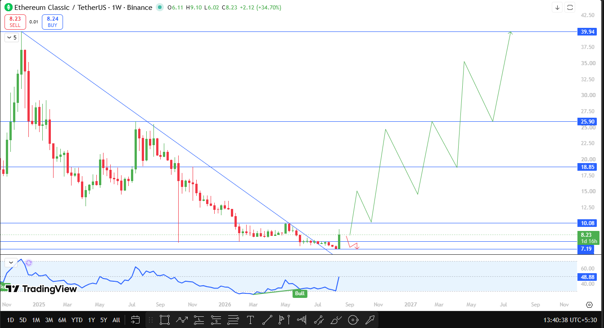604x328 pixels.
Task: Select the Arrow drawing tool
Action: point(370,320)
